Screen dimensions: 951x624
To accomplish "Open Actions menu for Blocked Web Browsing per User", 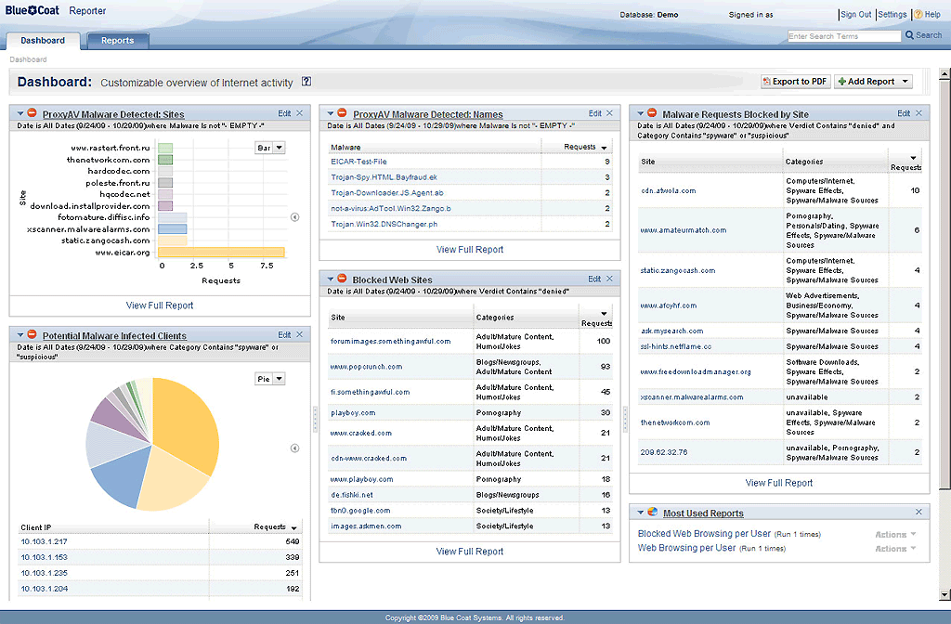I will point(895,534).
